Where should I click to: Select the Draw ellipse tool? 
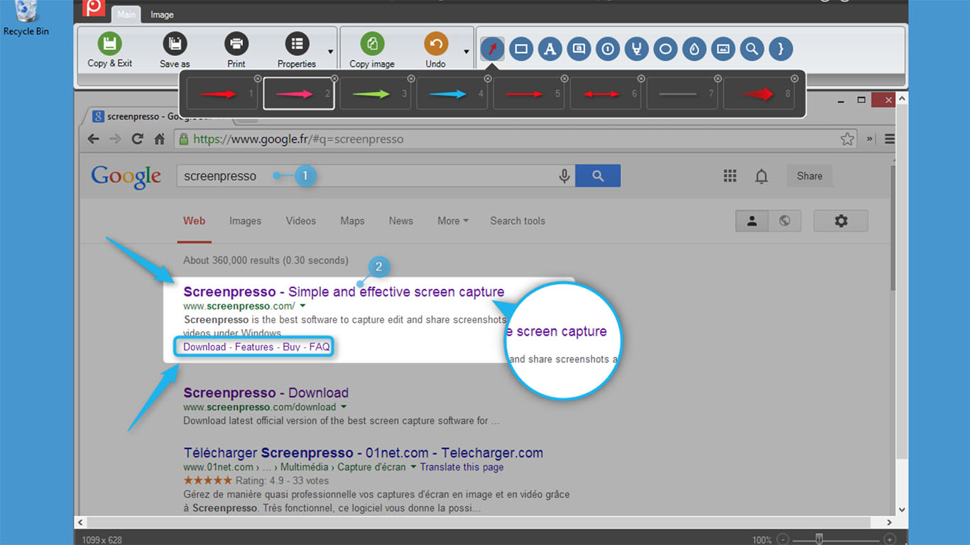click(x=665, y=49)
